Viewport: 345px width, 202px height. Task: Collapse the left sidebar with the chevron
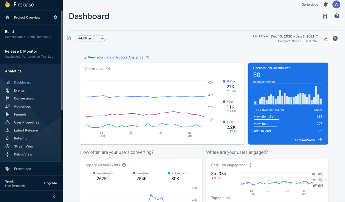tap(54, 196)
